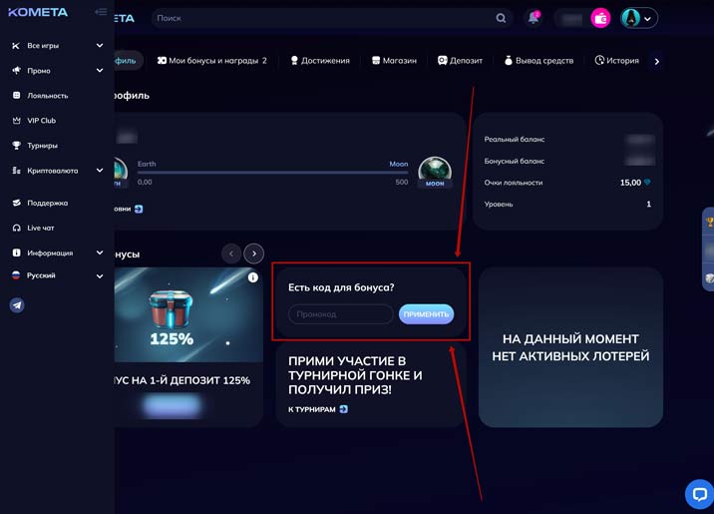Click the pink wallet deposit icon
714x514 pixels.
coord(600,18)
